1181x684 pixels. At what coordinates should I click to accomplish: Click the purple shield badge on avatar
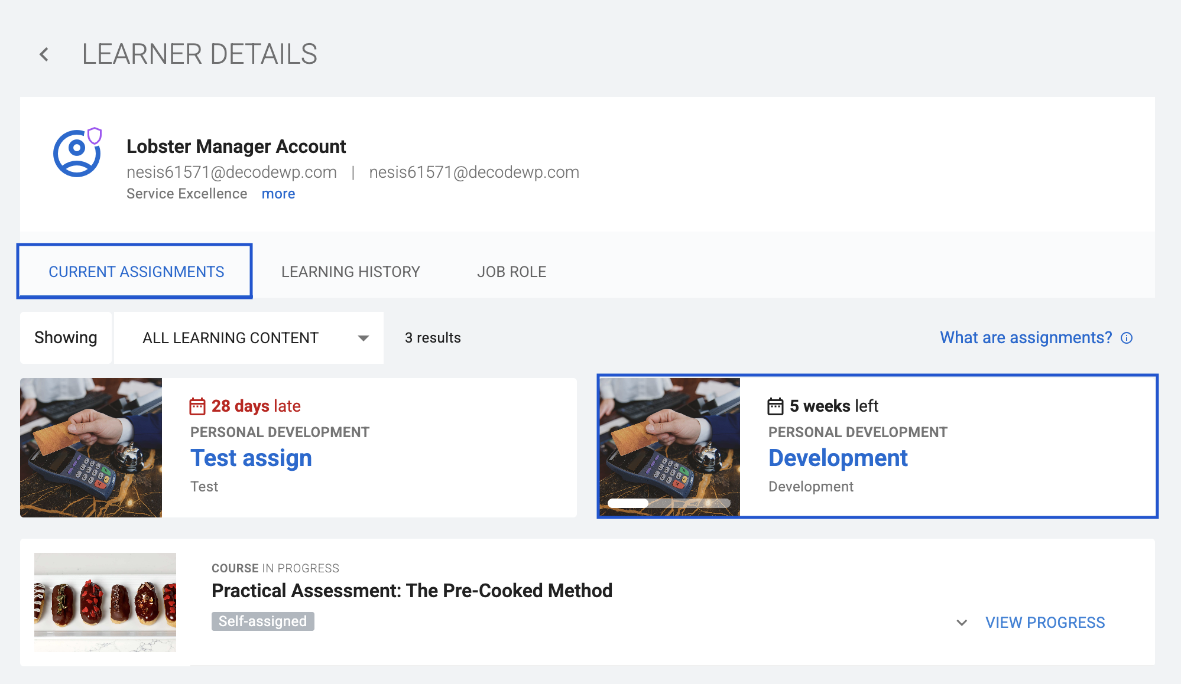pyautogui.click(x=95, y=136)
